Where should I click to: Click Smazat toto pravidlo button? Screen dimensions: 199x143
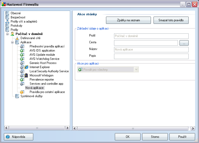(x=171, y=20)
